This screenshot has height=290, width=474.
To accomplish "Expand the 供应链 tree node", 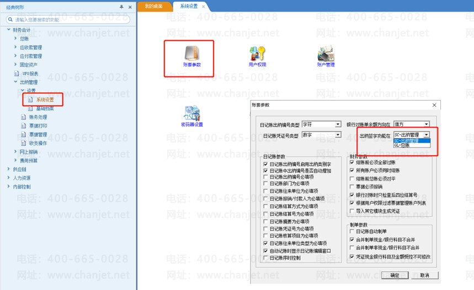I will click(8, 169).
